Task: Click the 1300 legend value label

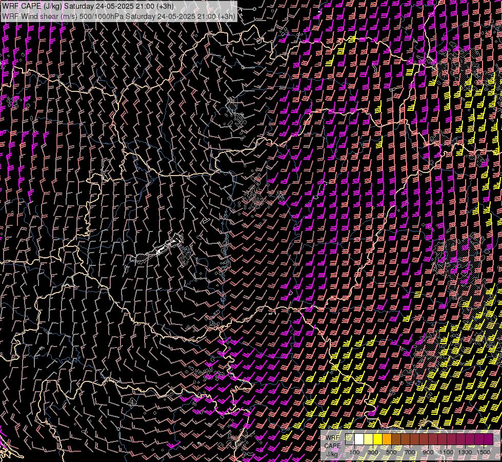Action: coord(465,452)
